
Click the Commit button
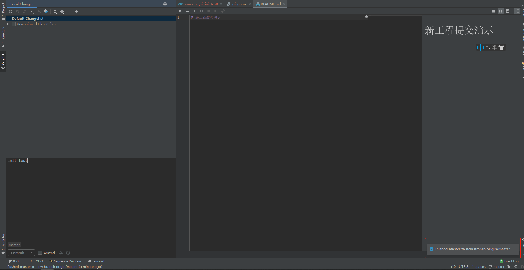point(18,253)
